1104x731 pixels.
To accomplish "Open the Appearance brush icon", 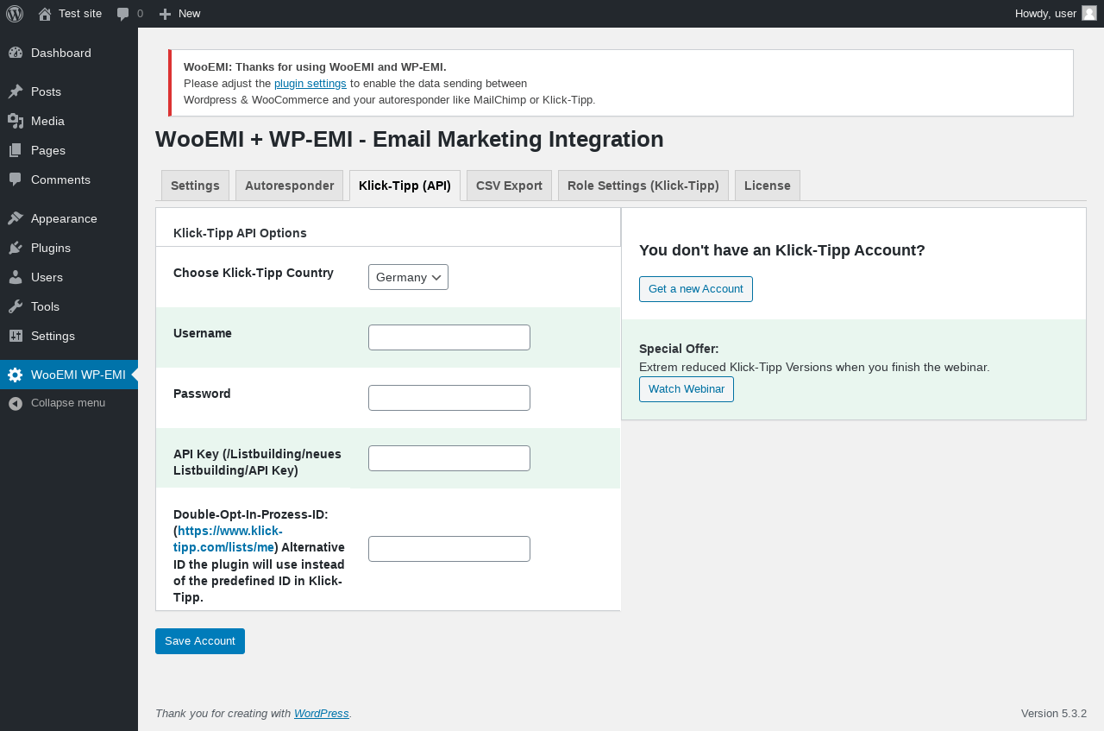I will 16,218.
